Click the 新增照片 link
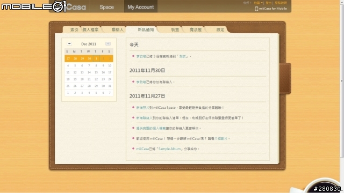The width and height of the screenshot is (344, 193). click(142, 108)
